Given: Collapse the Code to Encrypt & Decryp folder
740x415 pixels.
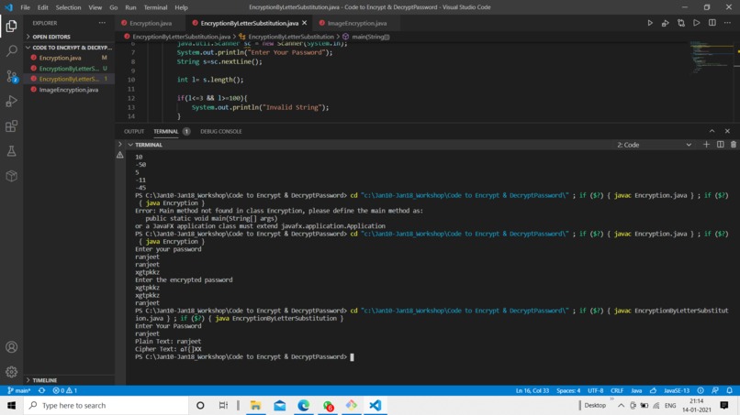Looking at the screenshot, I should [69, 48].
